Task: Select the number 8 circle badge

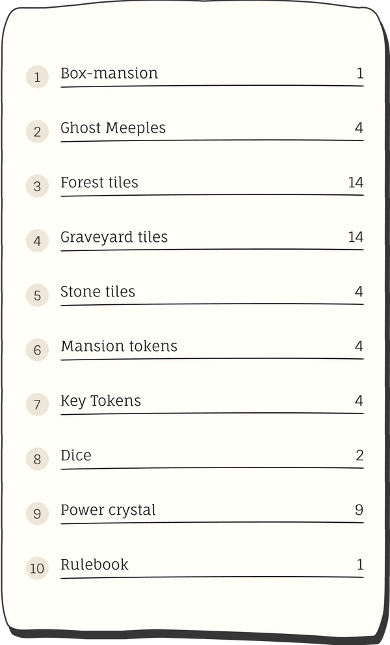Action: tap(37, 460)
